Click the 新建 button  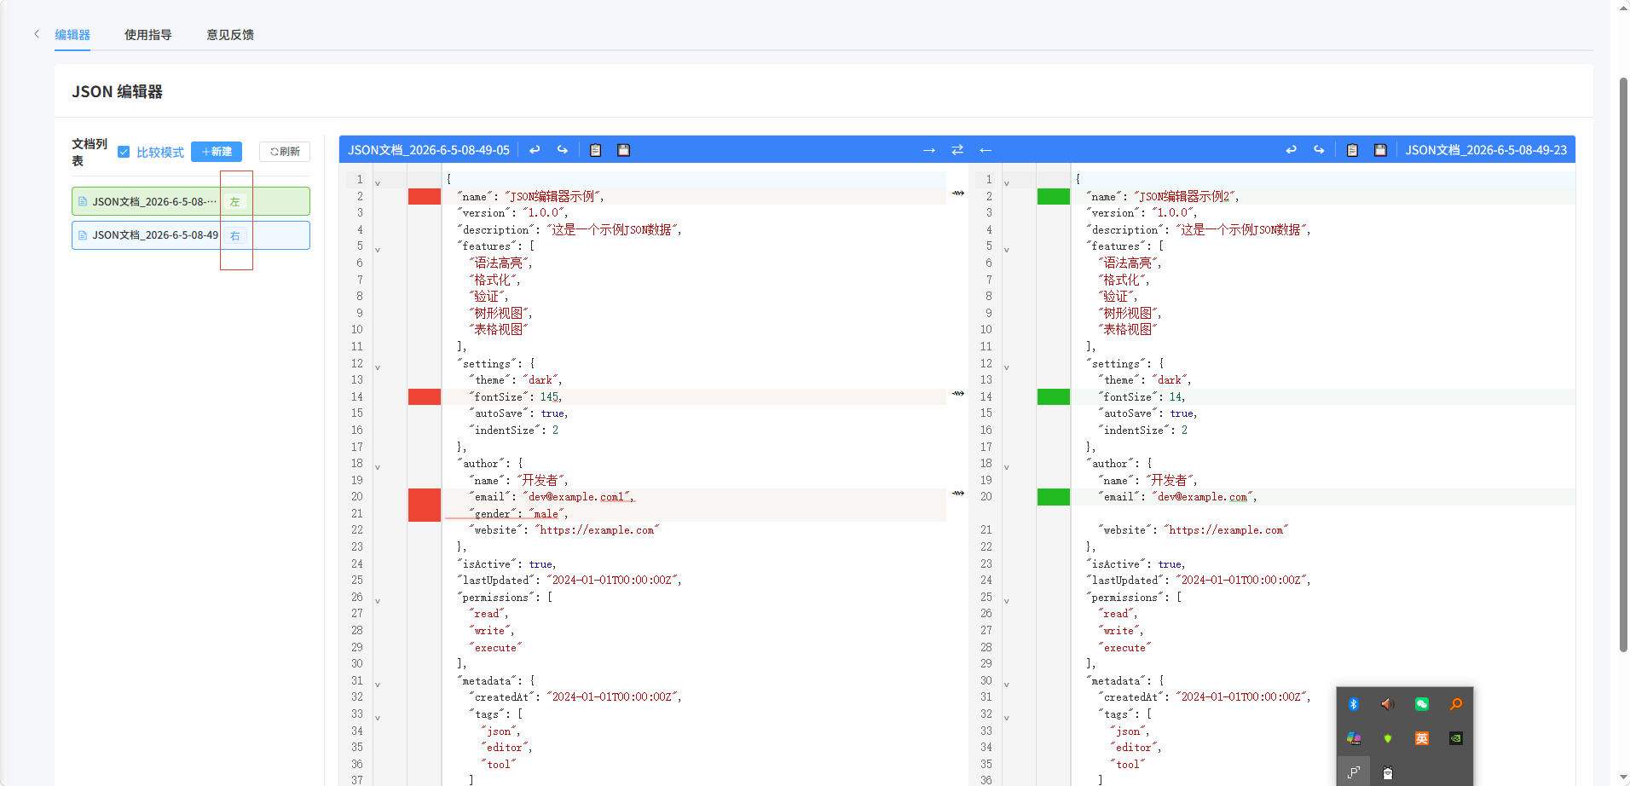point(217,152)
